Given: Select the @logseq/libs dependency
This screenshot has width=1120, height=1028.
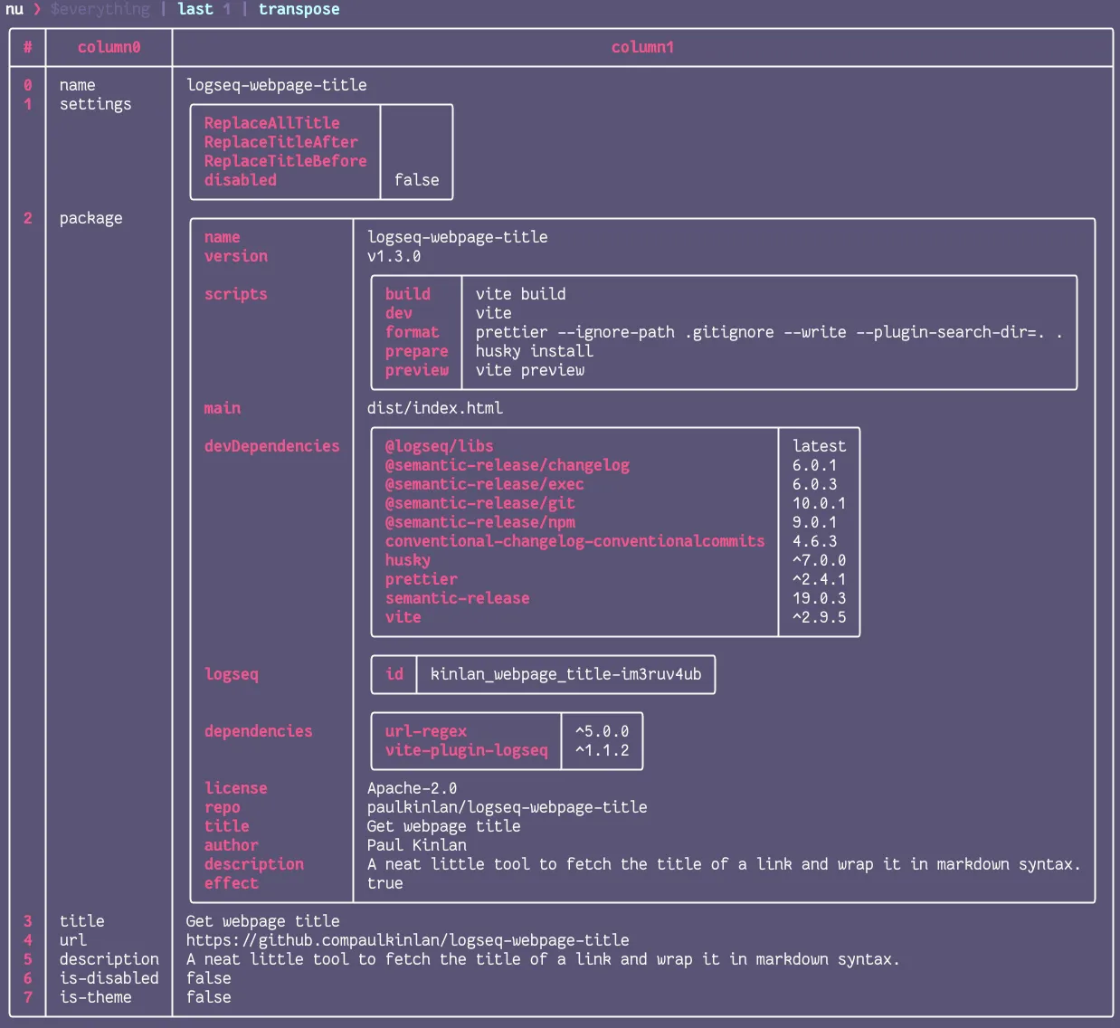Looking at the screenshot, I should click(439, 446).
